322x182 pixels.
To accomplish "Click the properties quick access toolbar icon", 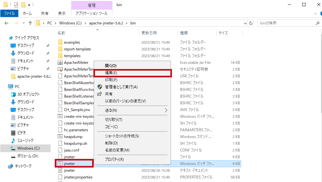I will point(16,4).
